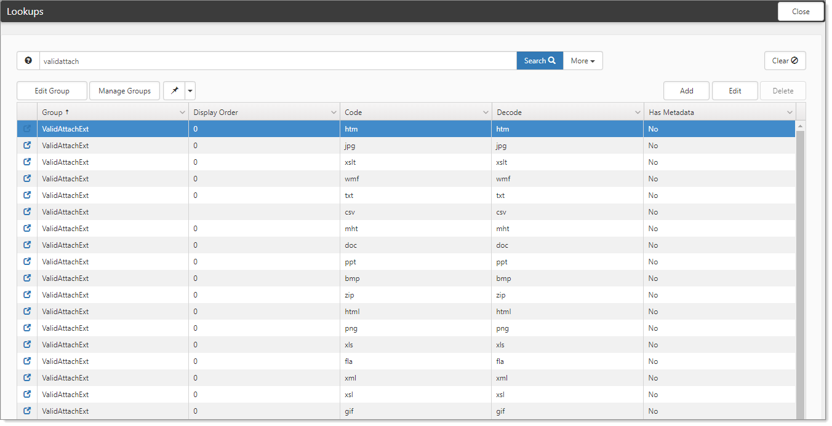Open the Code column filter chevron

tap(485, 112)
